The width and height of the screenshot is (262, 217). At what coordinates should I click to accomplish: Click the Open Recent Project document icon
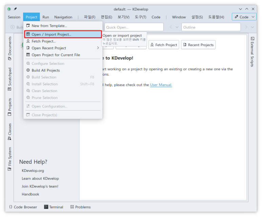(x=28, y=48)
